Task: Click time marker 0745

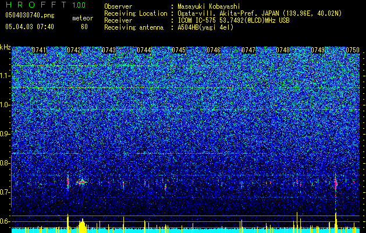Action: pyautogui.click(x=179, y=50)
